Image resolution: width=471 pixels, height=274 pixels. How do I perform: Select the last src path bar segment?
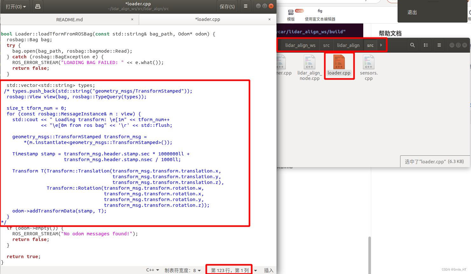(370, 45)
